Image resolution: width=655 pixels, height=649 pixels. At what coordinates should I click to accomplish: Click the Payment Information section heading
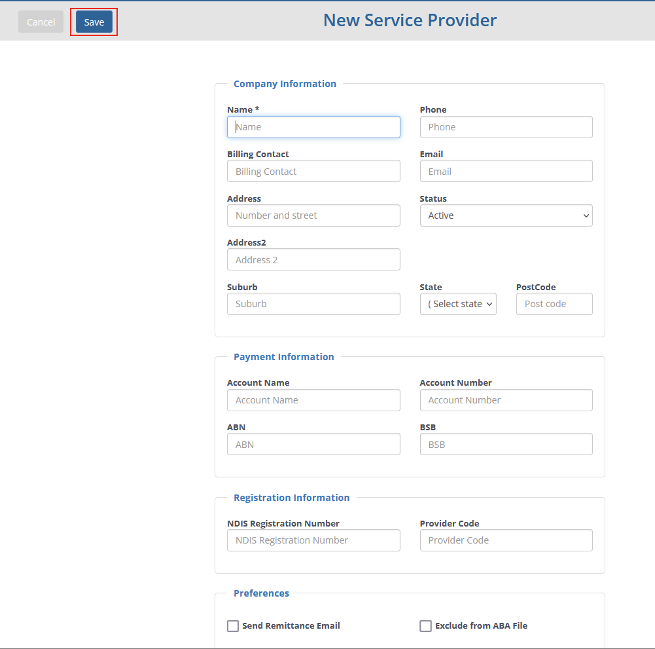click(283, 357)
